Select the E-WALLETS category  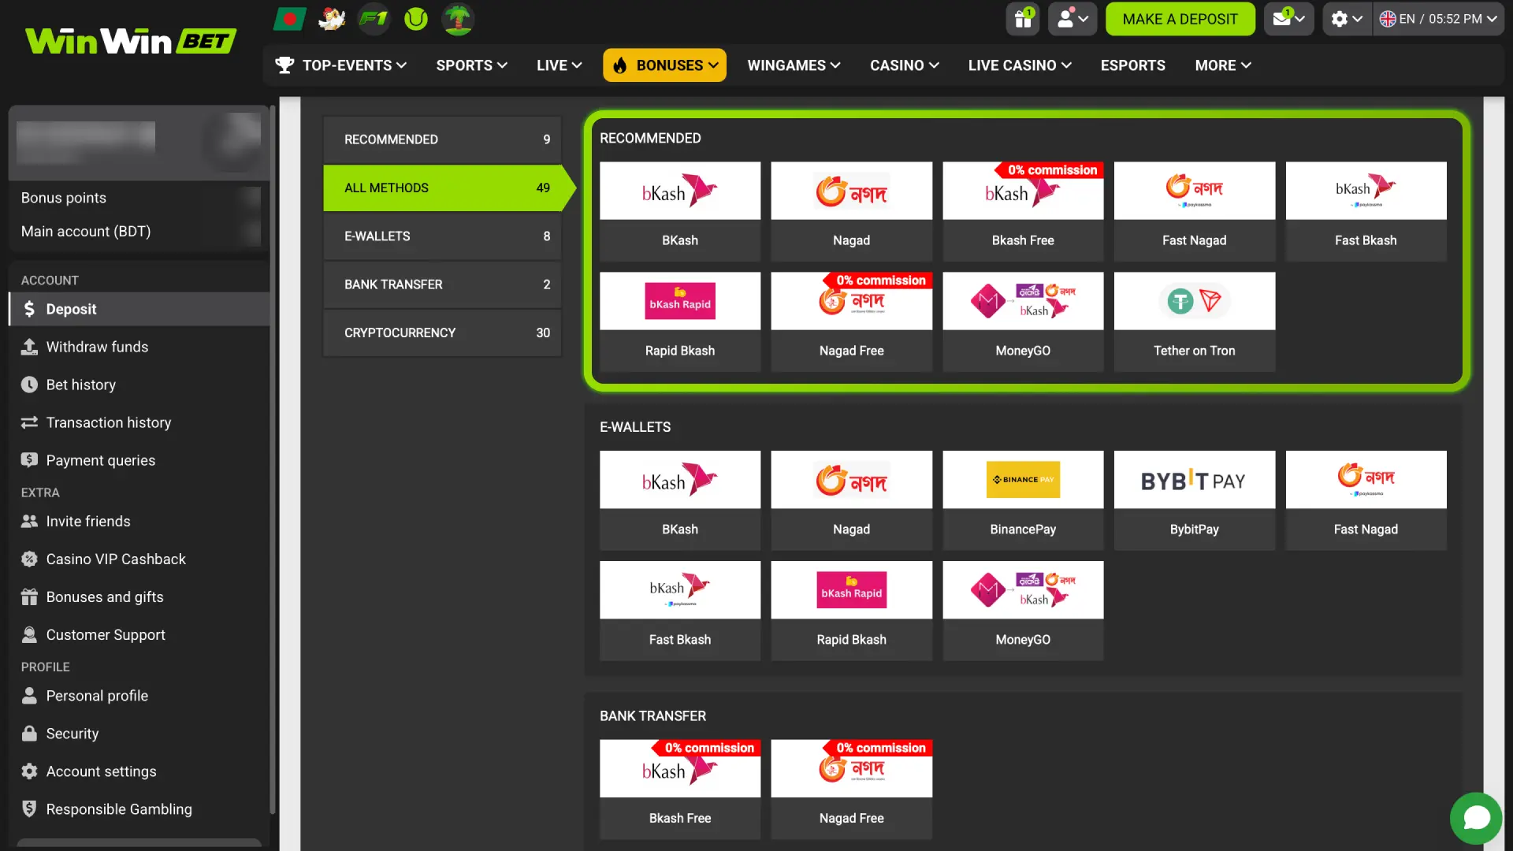pos(442,236)
